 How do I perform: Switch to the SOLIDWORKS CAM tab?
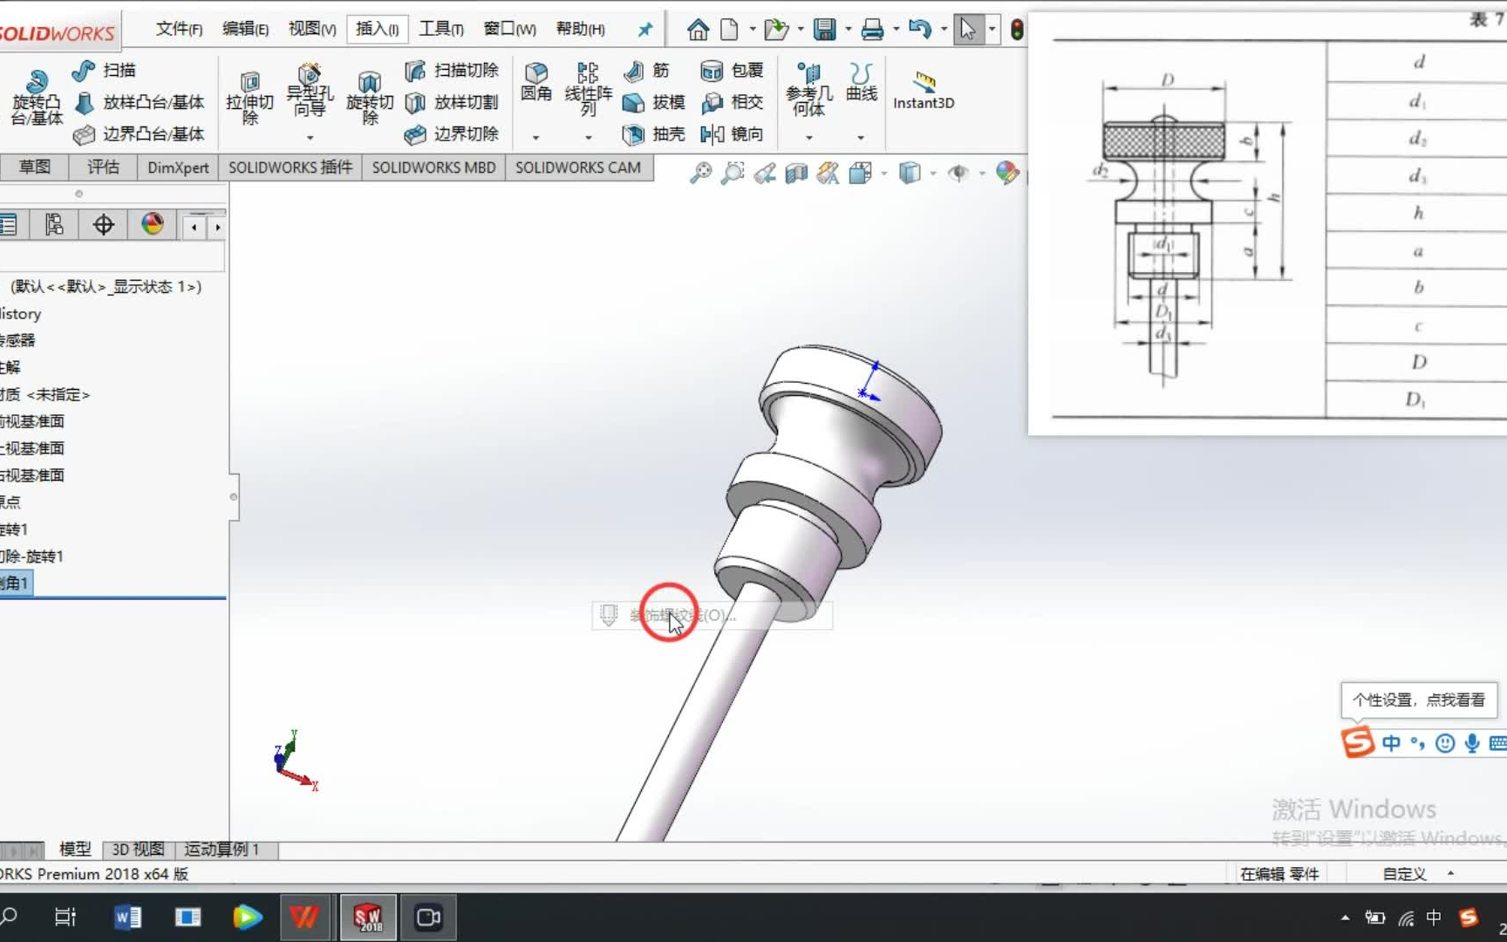[578, 167]
